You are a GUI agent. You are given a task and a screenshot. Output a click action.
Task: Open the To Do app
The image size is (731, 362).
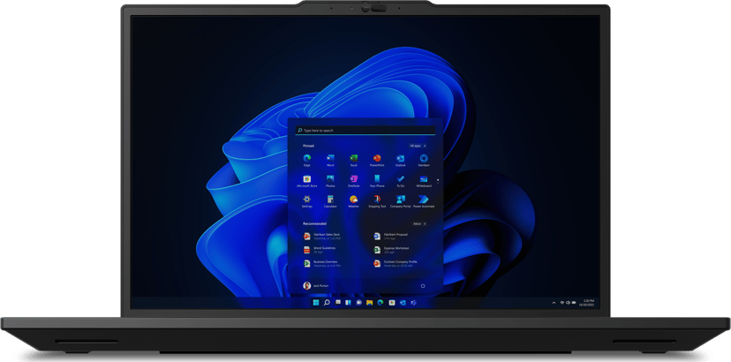[401, 180]
